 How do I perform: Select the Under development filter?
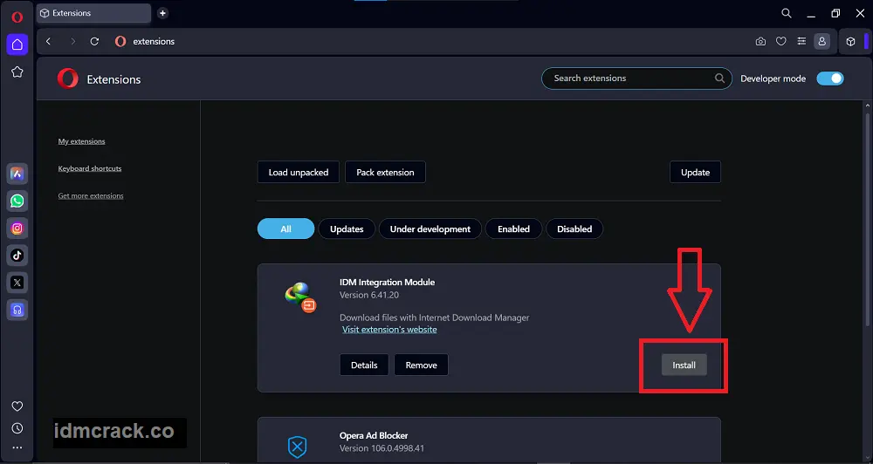point(430,229)
